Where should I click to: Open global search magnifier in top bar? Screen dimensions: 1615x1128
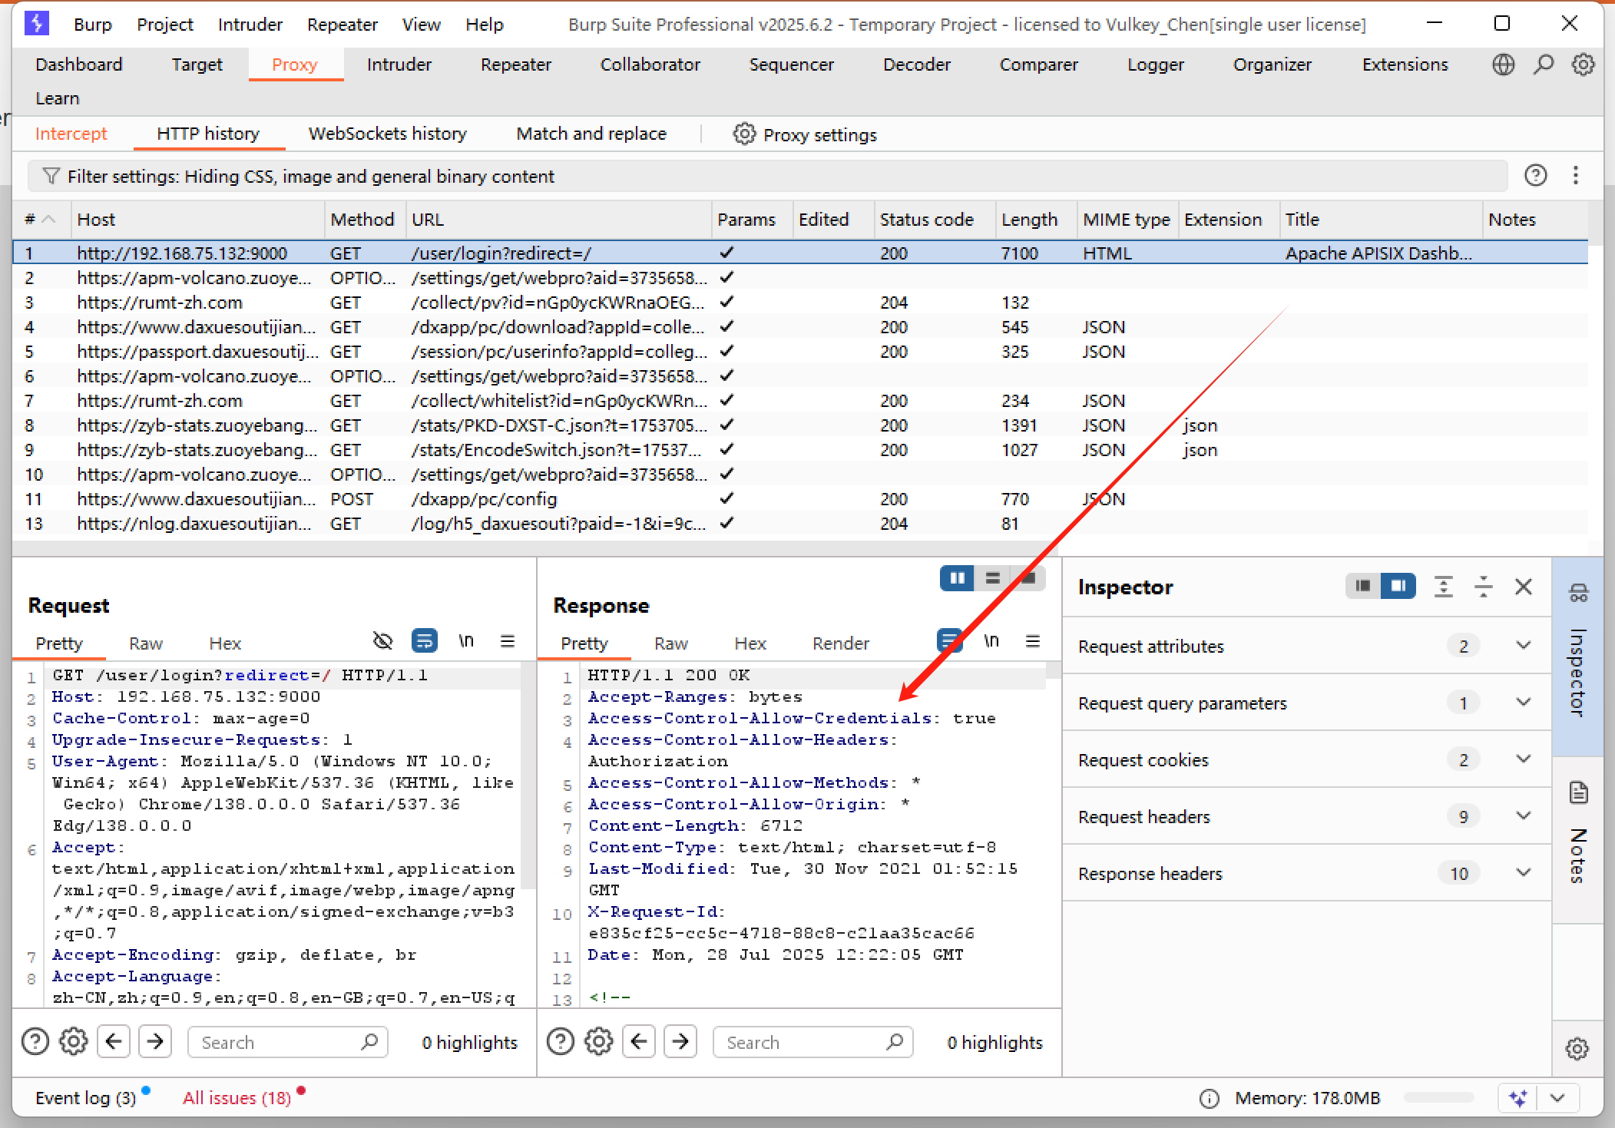1543,65
